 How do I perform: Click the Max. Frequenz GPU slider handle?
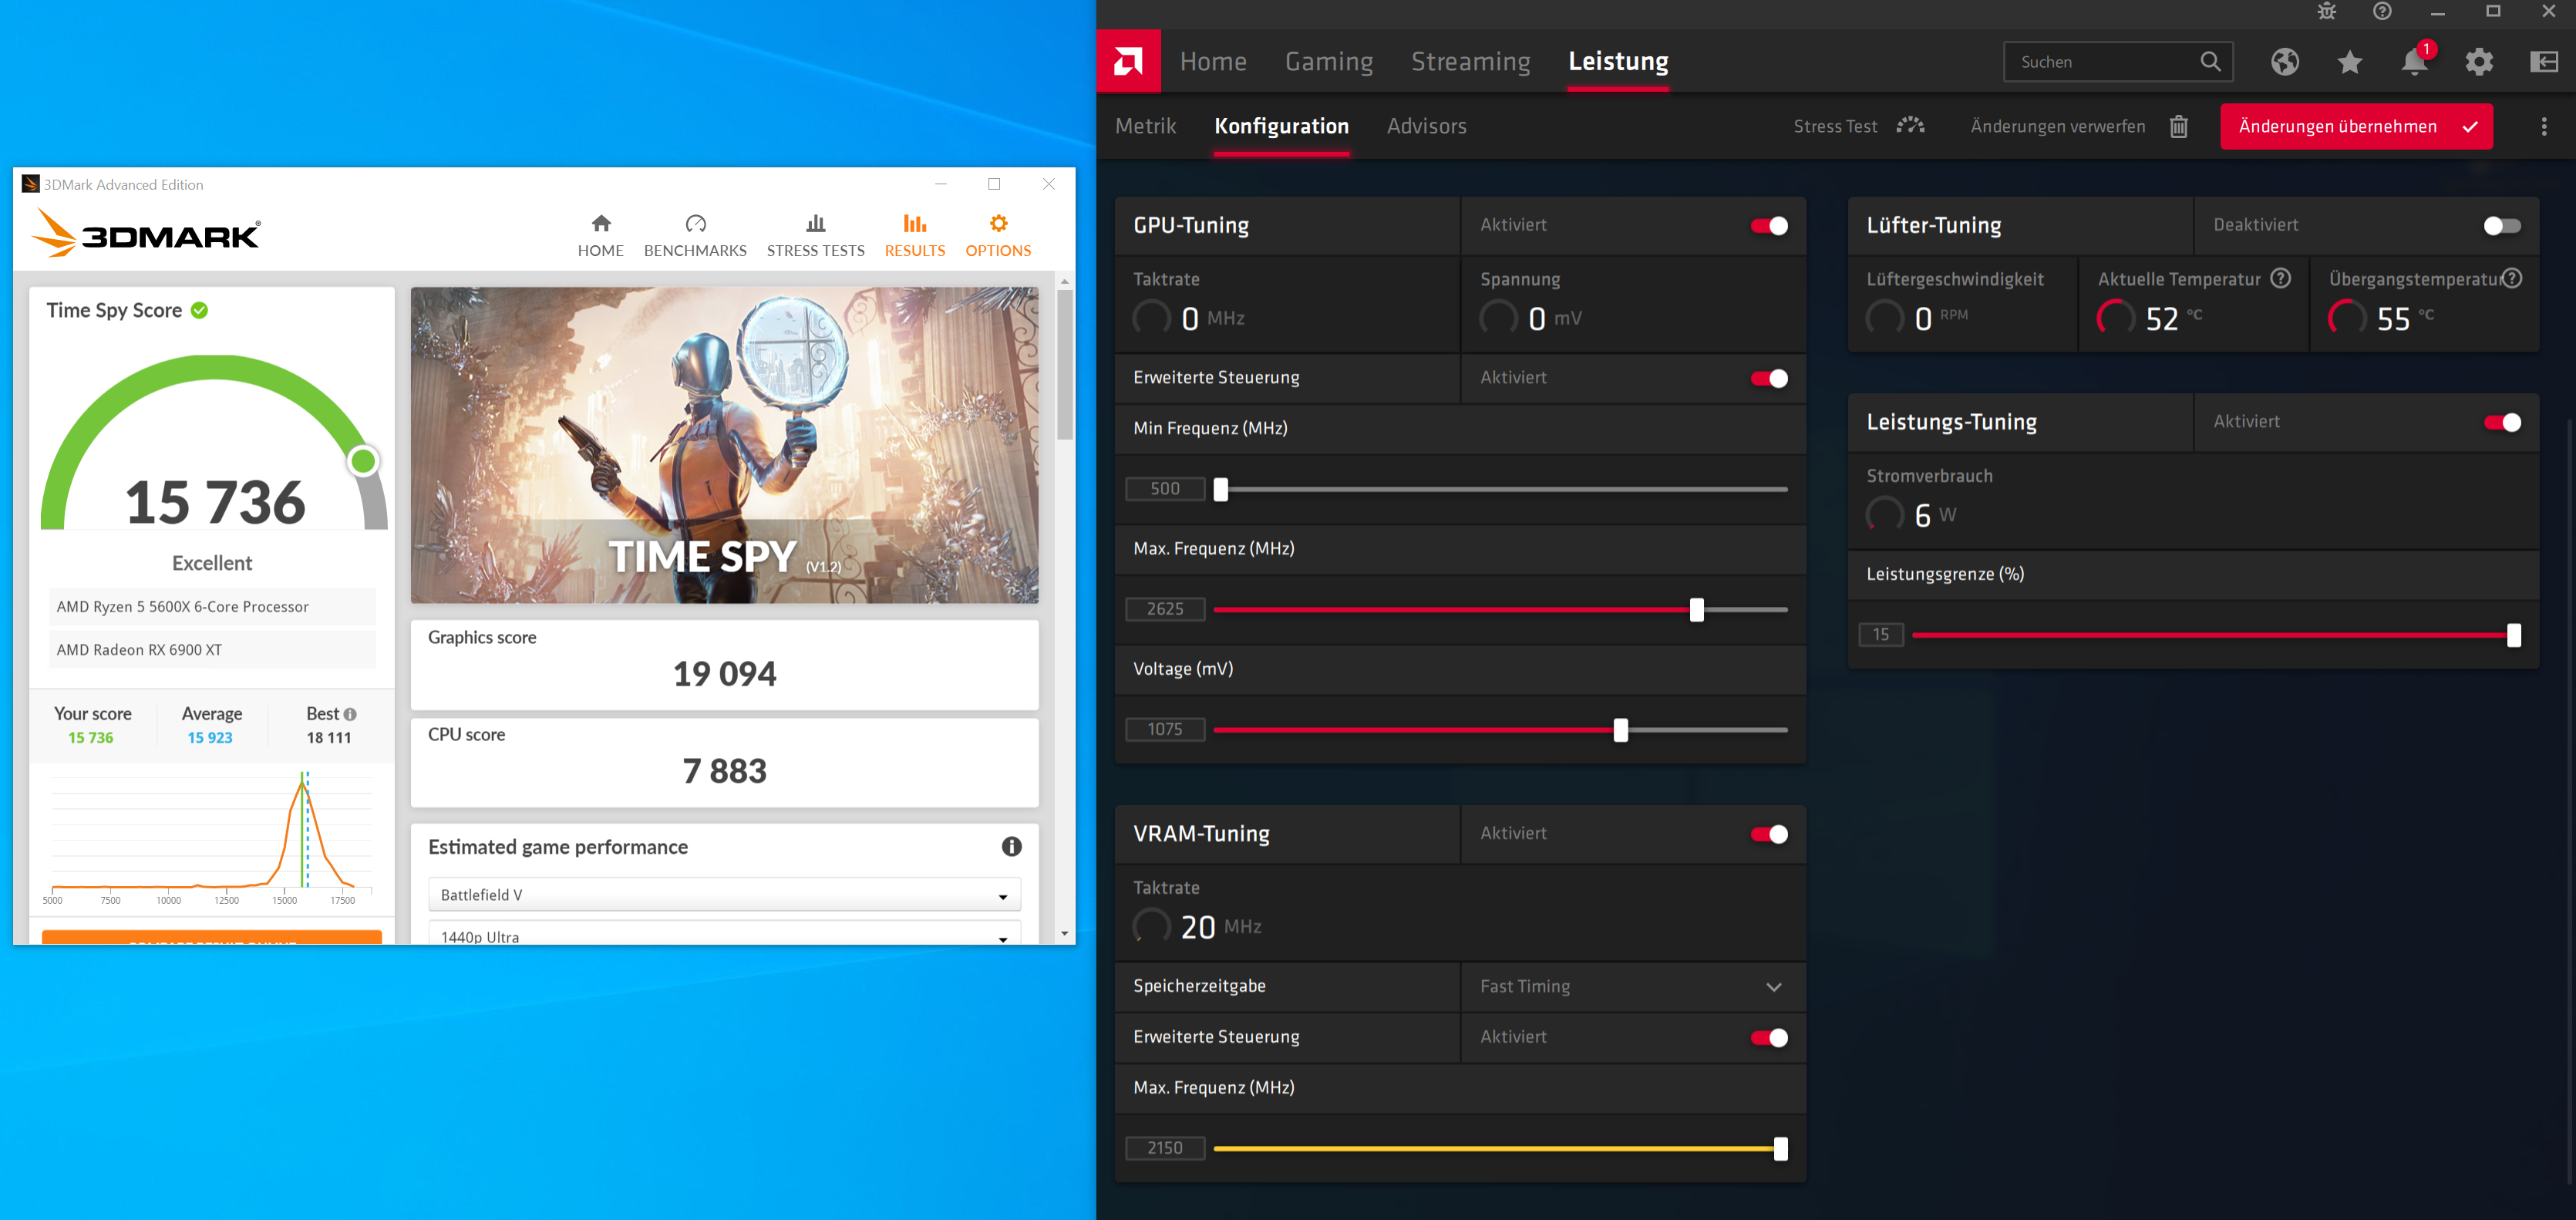[1696, 609]
